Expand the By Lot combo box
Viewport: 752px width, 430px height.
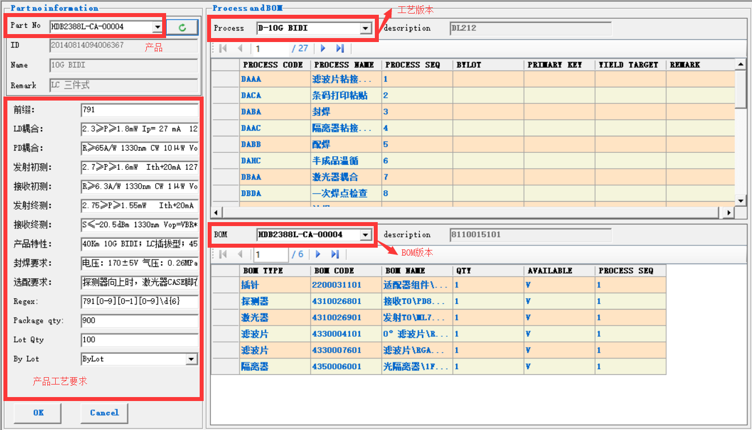point(192,359)
